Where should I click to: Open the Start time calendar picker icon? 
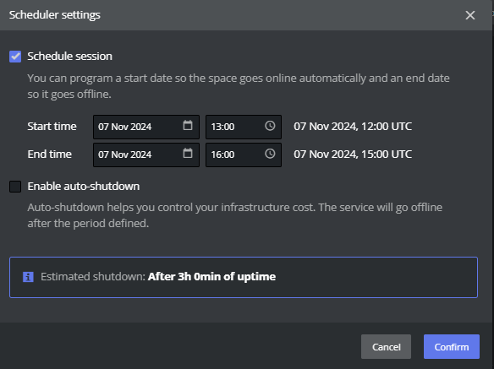tap(188, 125)
